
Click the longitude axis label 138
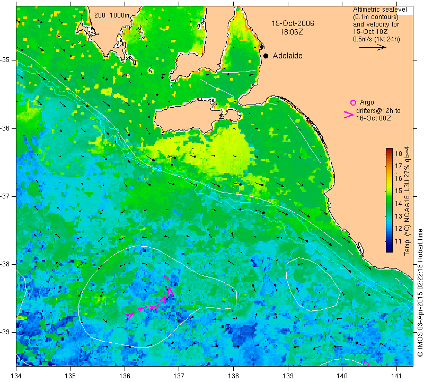coord(233,376)
